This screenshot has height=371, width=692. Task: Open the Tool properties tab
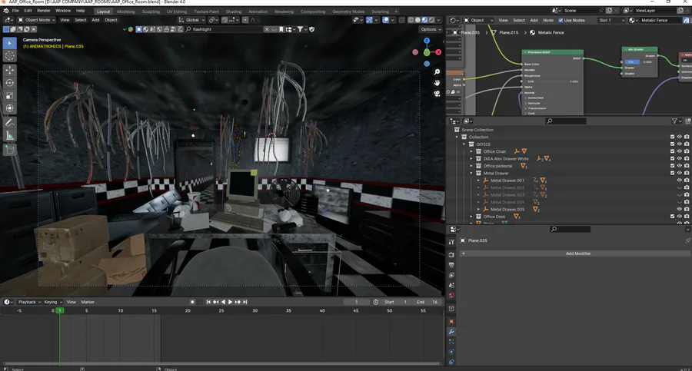point(451,242)
